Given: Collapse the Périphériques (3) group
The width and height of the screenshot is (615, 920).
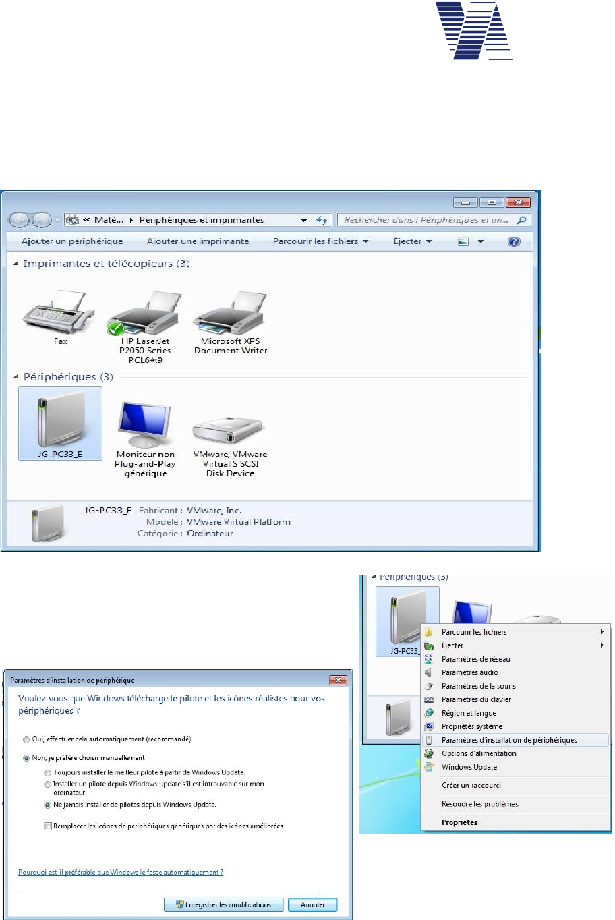Looking at the screenshot, I should [x=16, y=377].
